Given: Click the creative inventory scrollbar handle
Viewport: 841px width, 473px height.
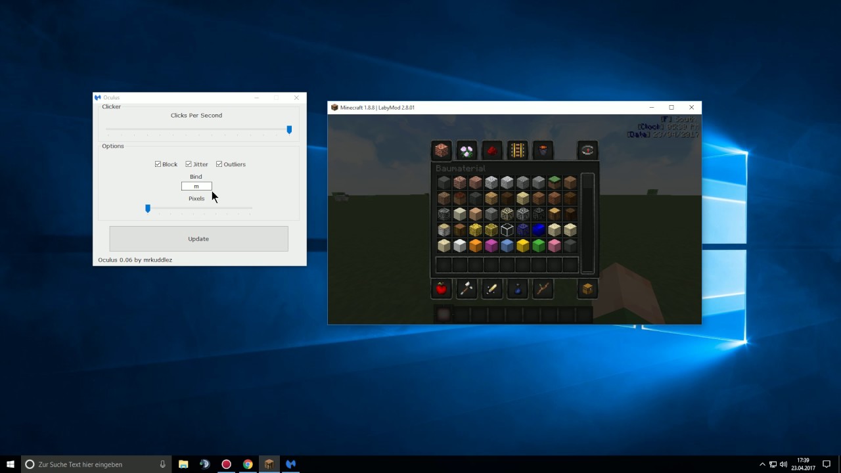Looking at the screenshot, I should 587,181.
